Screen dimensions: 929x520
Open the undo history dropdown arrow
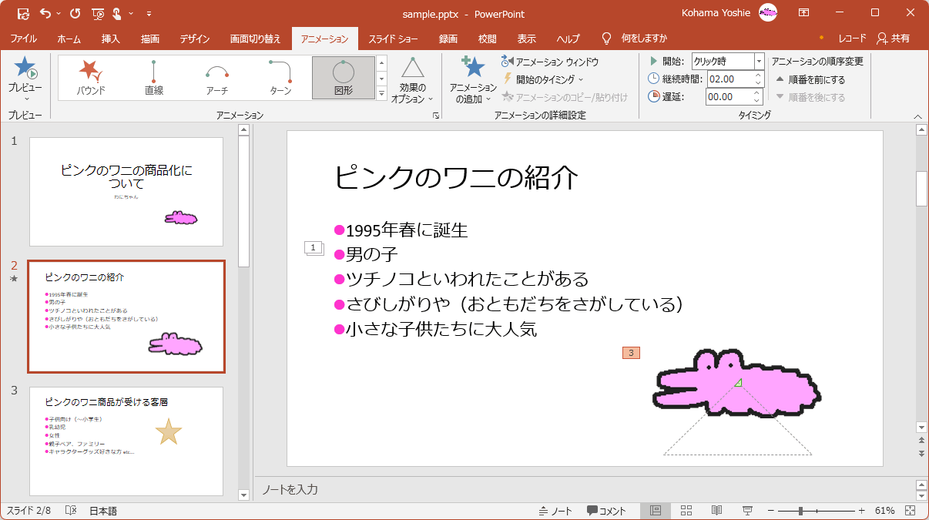[x=59, y=14]
